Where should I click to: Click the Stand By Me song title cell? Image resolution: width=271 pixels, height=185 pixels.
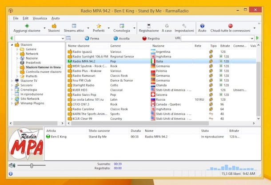point(98,137)
